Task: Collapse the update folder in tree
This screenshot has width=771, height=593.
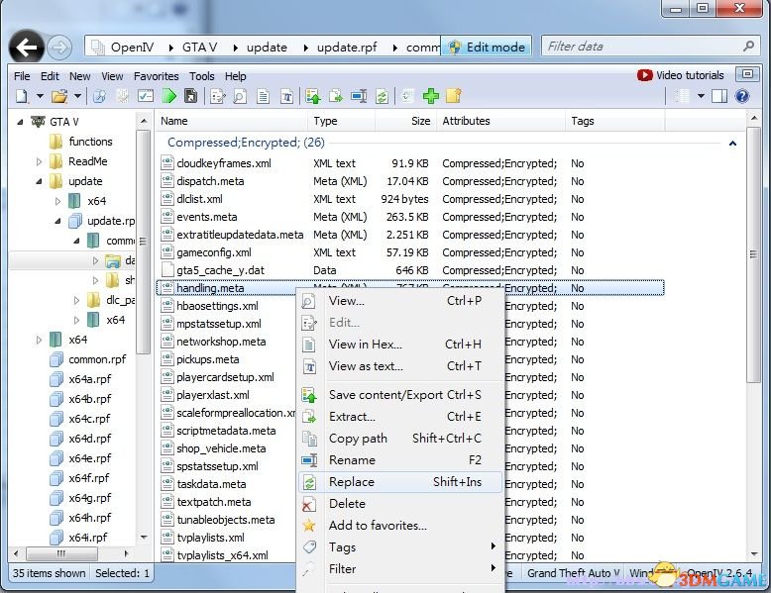Action: tap(39, 181)
